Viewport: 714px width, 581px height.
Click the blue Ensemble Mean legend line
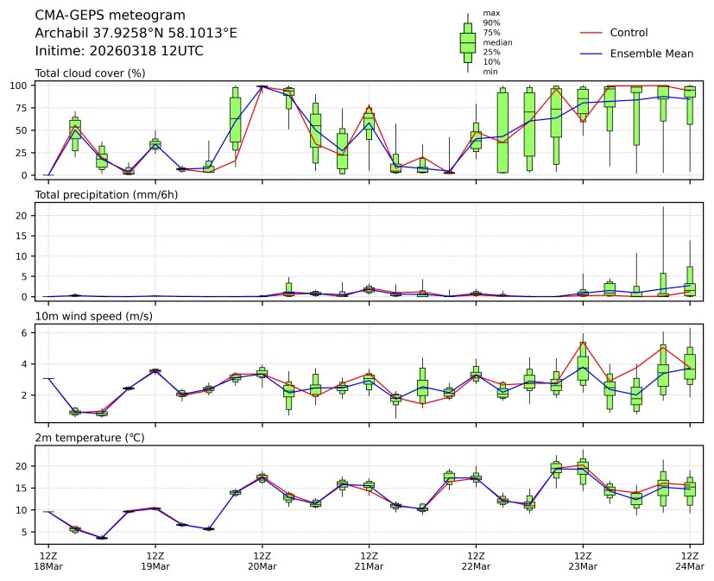(590, 54)
